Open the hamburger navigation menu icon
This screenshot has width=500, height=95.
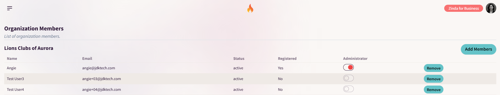(10, 8)
